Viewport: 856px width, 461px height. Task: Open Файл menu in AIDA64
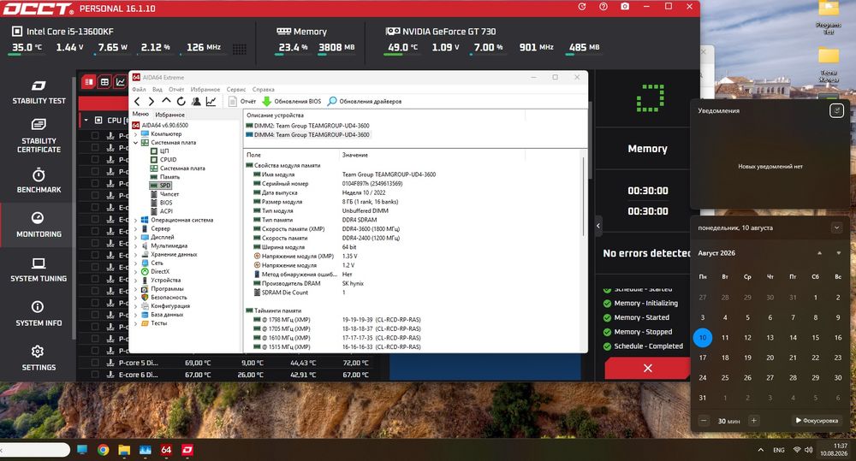[x=139, y=90]
